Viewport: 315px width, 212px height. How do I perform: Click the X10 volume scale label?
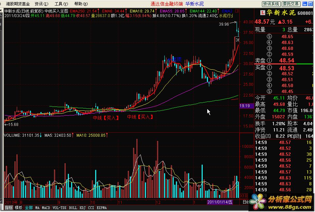pyautogui.click(x=244, y=196)
